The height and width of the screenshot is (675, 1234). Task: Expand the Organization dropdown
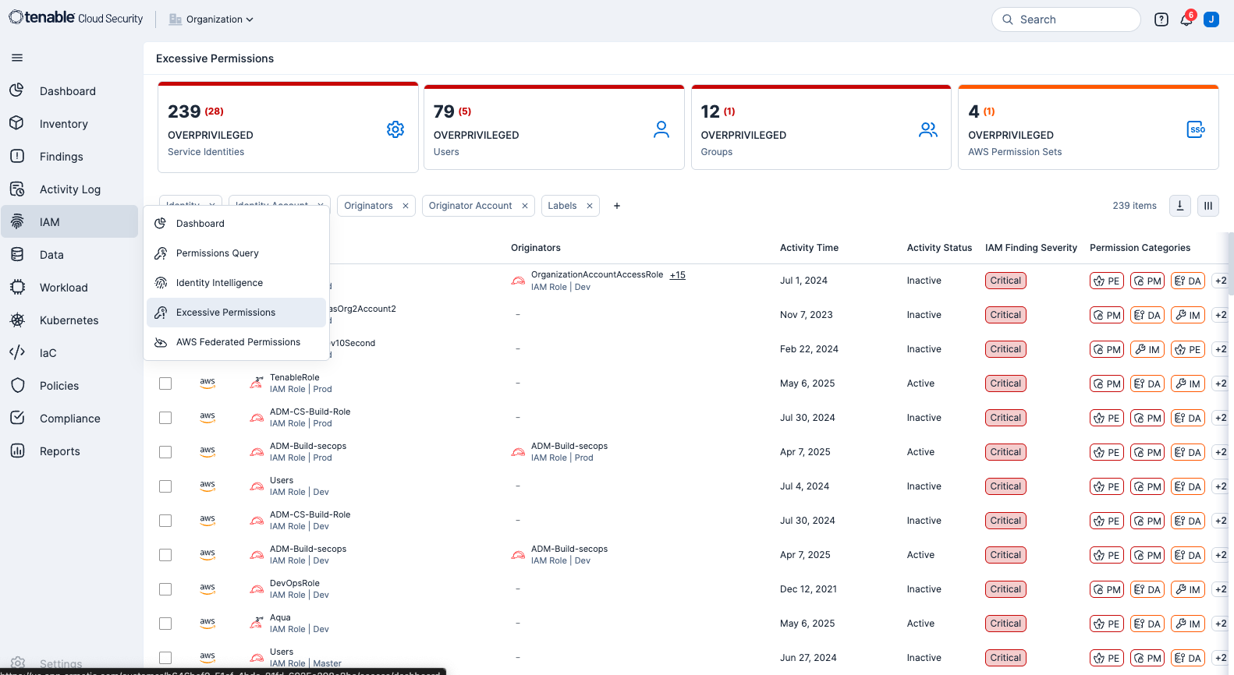212,19
